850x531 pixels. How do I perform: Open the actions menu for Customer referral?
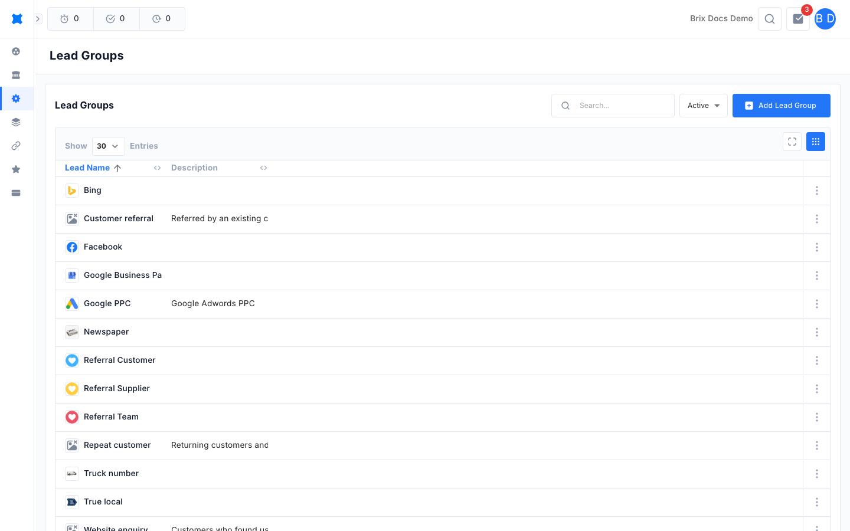tap(817, 219)
